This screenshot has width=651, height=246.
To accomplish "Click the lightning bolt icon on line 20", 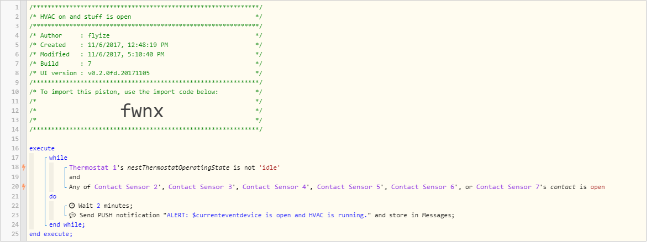I will tap(24, 187).
